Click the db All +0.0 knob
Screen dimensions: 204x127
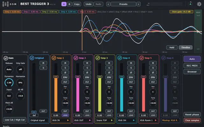pos(20,96)
